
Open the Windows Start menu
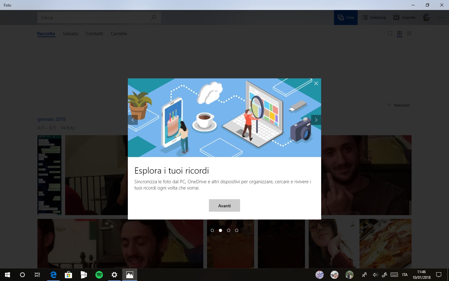point(7,275)
